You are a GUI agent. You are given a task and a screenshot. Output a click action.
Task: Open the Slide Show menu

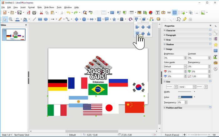[x=49, y=7]
